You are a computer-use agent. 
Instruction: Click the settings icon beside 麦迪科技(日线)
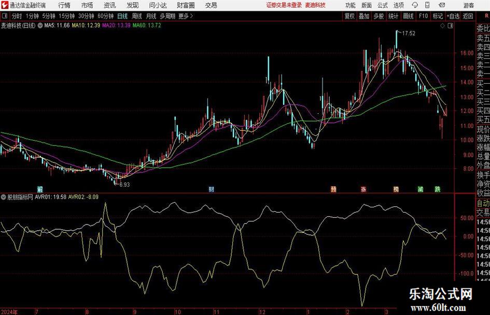40,25
